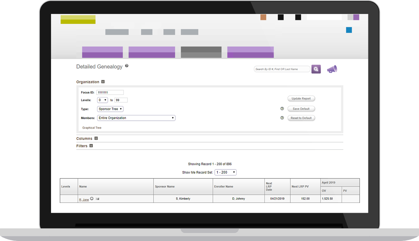Click the purple magnifier search button
Screen dimensions: 419x241
pyautogui.click(x=316, y=69)
